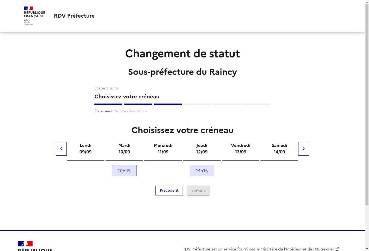This screenshot has height=251, width=369.
Task: Open République Française logo in header
Action: tap(34, 16)
